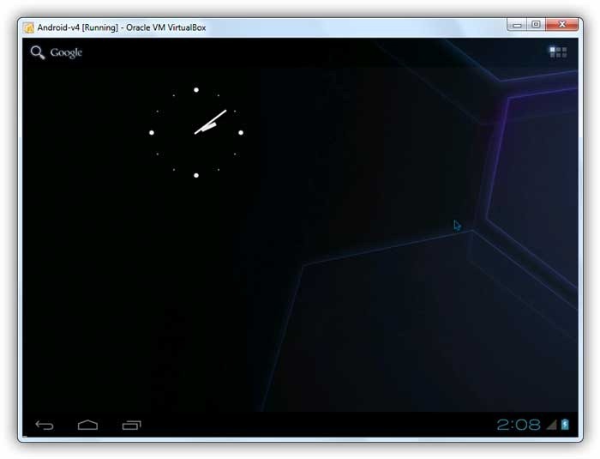Open the apps drawer grid icon
The image size is (600, 459).
[558, 52]
